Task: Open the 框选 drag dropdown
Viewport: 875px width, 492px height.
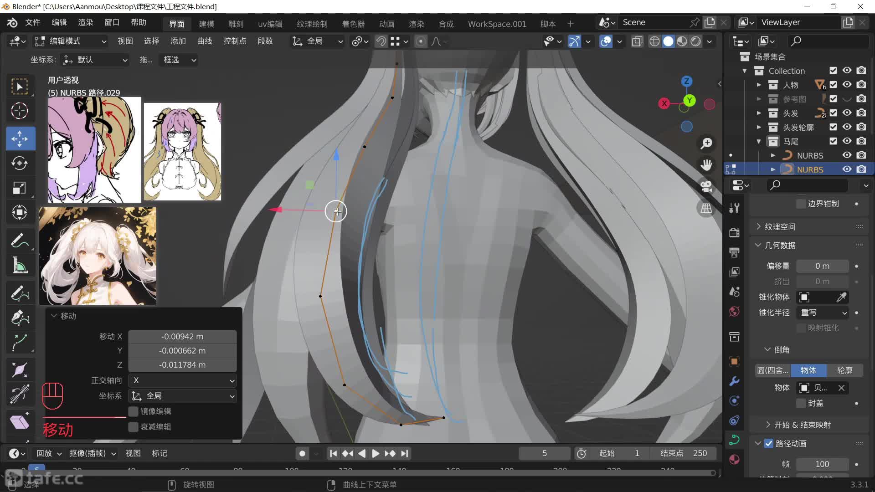Action: pos(178,60)
